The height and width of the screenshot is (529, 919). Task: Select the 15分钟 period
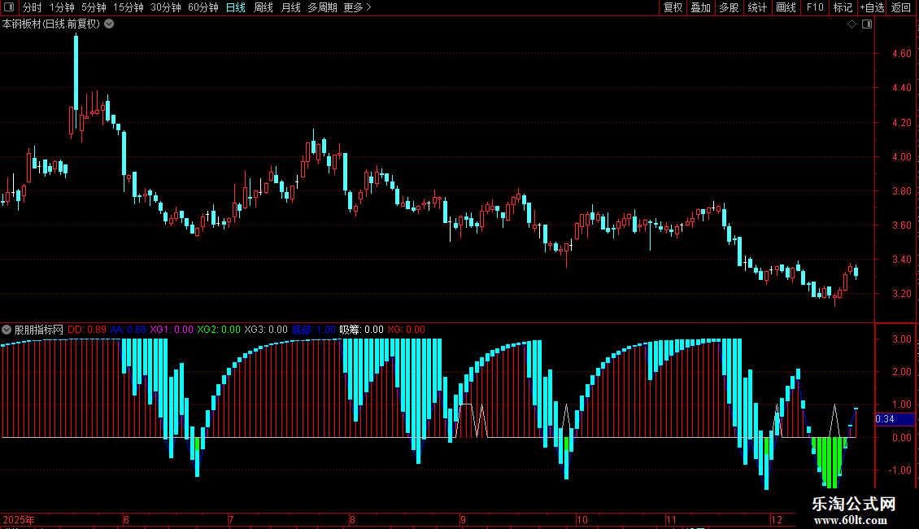(x=128, y=7)
